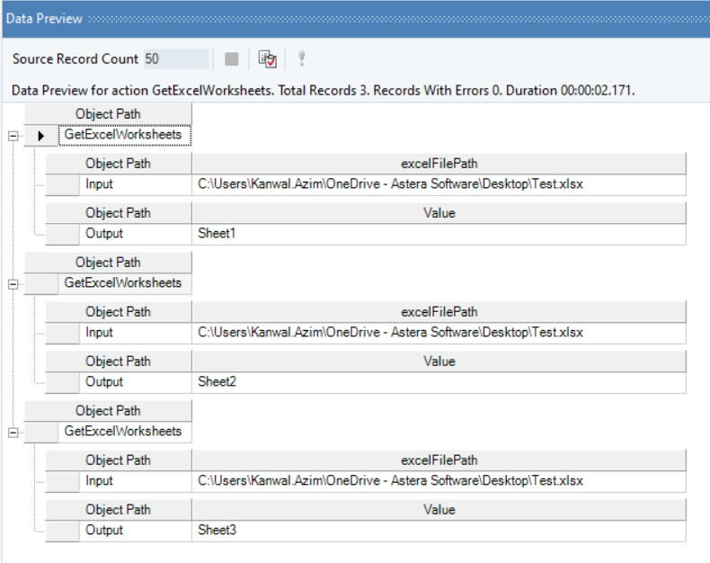Click the Sheet2 output value cell
The width and height of the screenshot is (710, 563).
point(440,382)
